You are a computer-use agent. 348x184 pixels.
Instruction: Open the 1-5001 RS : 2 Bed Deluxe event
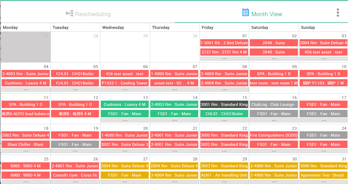coord(224,43)
